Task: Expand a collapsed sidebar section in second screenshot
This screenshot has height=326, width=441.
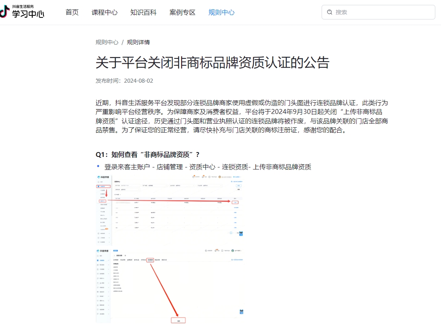Action: [102, 266]
